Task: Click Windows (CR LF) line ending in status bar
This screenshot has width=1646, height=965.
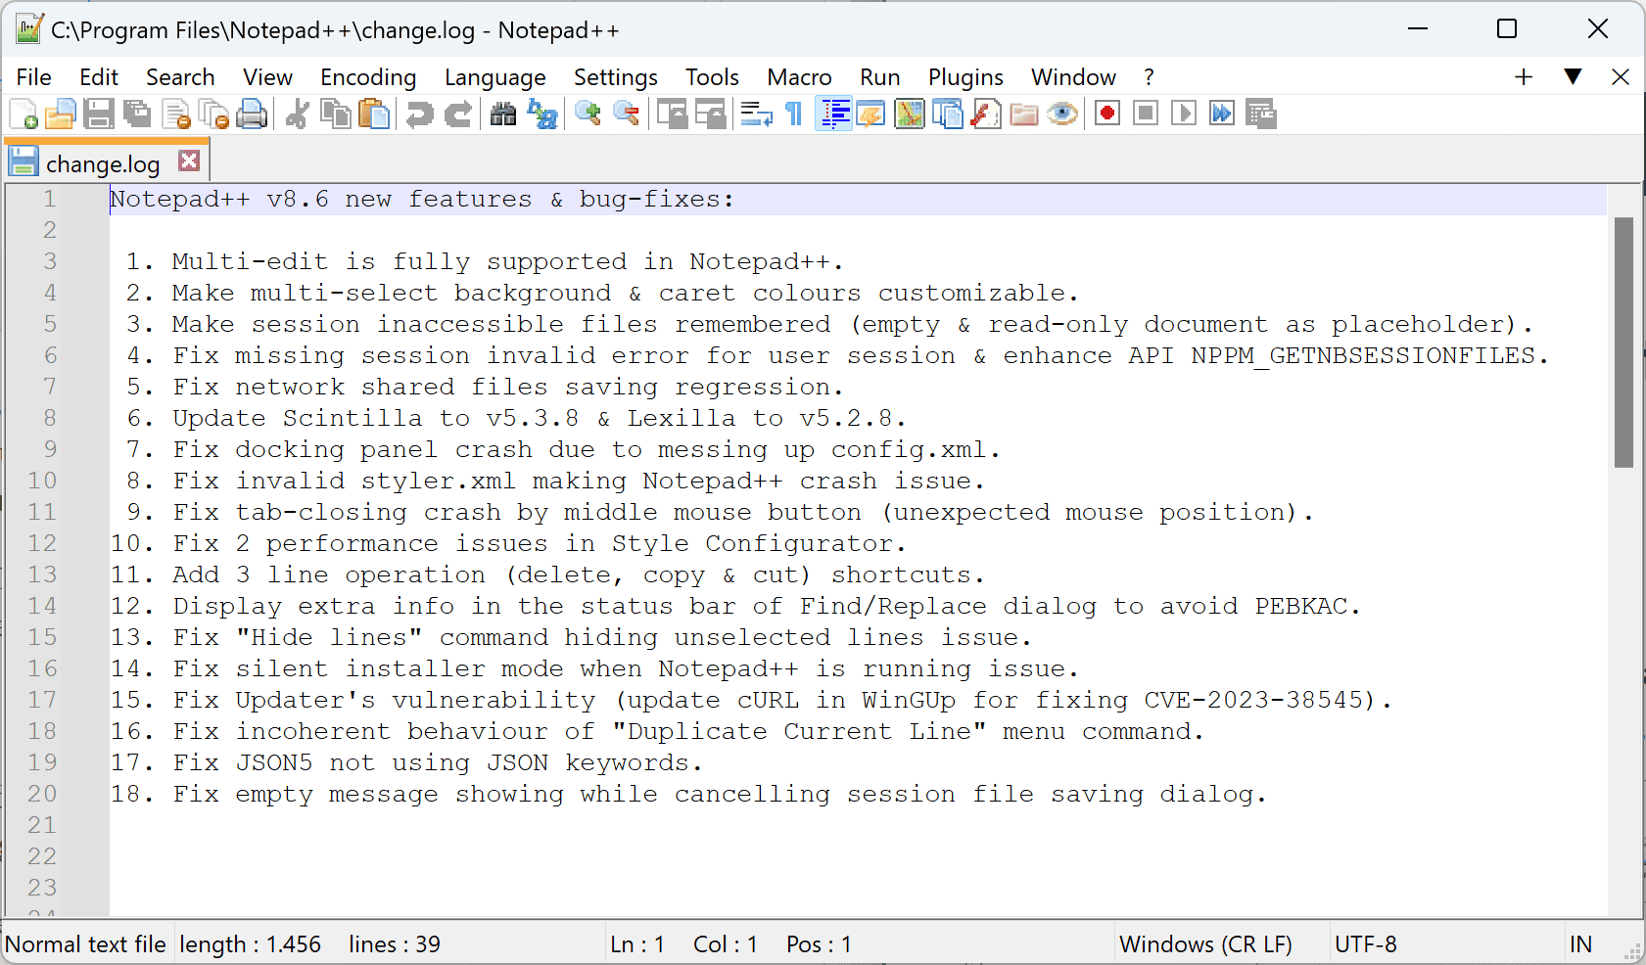Action: (1205, 944)
